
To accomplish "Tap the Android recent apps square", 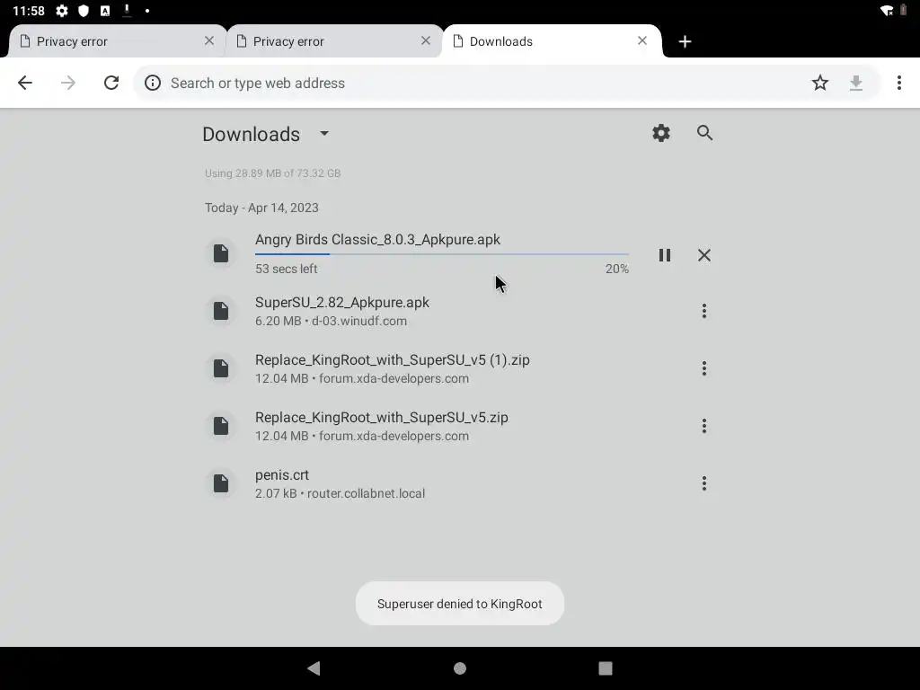I will tap(606, 668).
